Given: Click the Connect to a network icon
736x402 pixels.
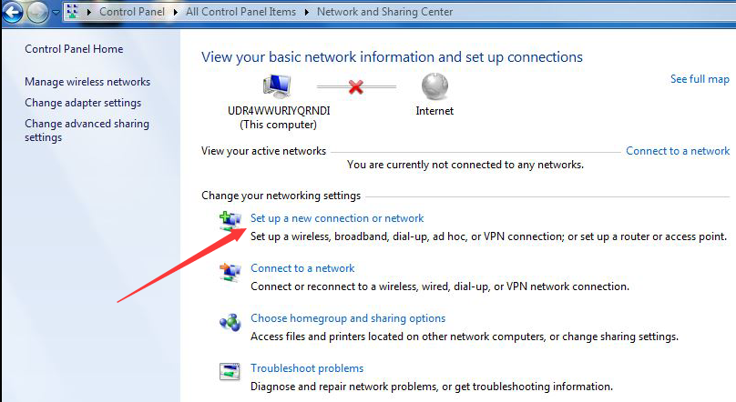Looking at the screenshot, I should 229,271.
